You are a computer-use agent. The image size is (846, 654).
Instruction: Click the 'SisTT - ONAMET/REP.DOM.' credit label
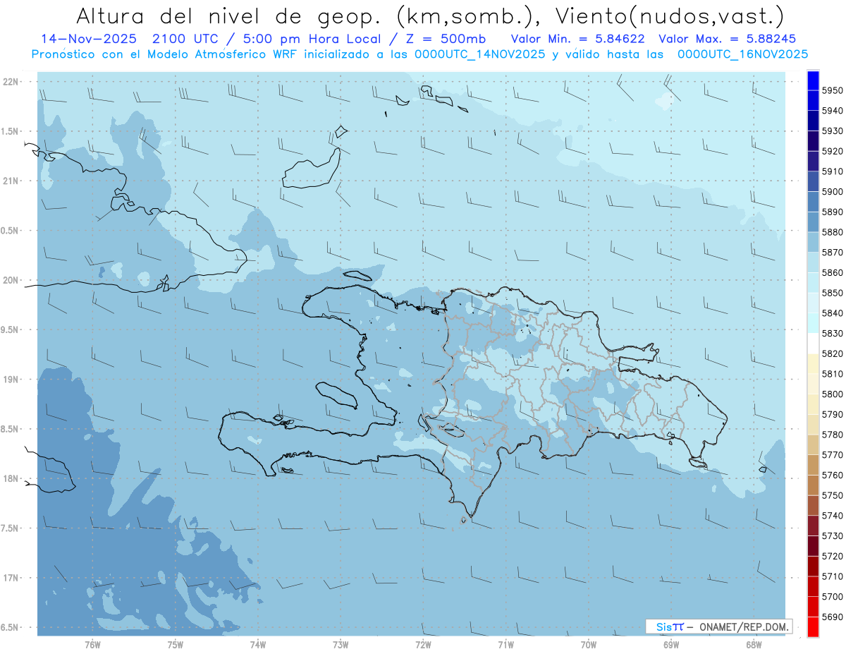pyautogui.click(x=718, y=626)
